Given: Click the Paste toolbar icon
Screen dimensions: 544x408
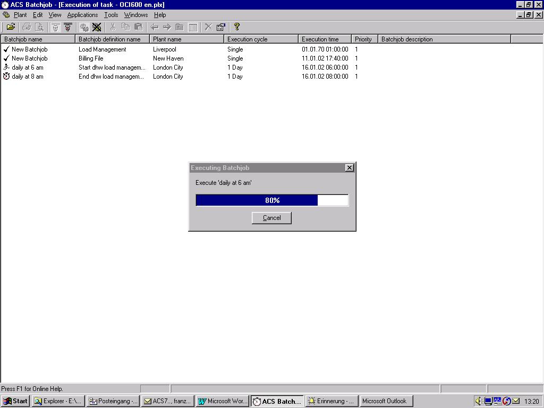Looking at the screenshot, I should [139, 27].
